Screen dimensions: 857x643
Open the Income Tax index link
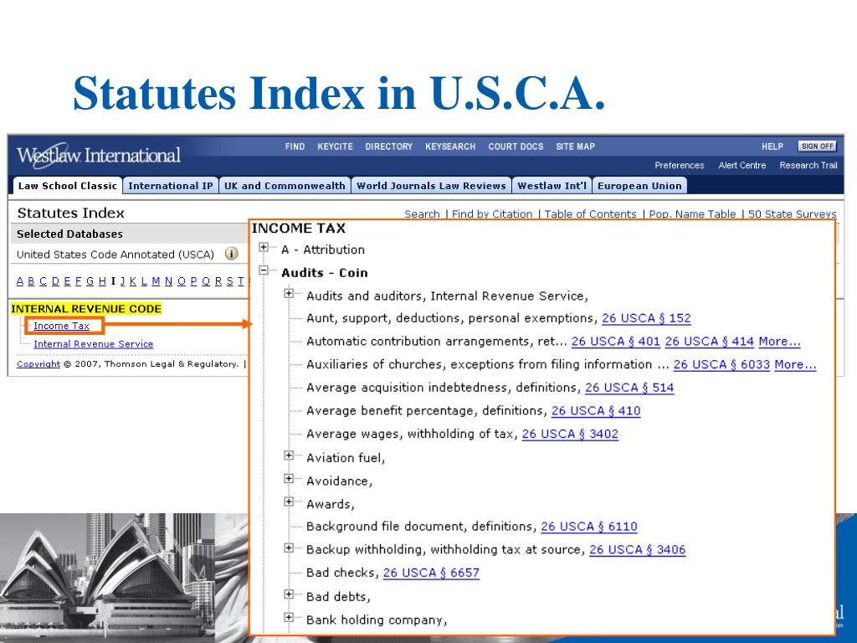[61, 326]
